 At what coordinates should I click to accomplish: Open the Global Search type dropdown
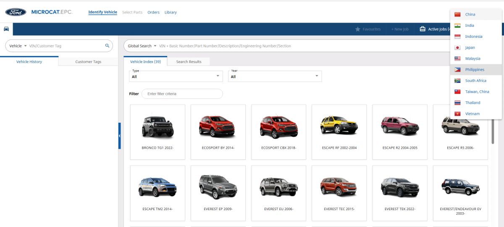point(142,46)
